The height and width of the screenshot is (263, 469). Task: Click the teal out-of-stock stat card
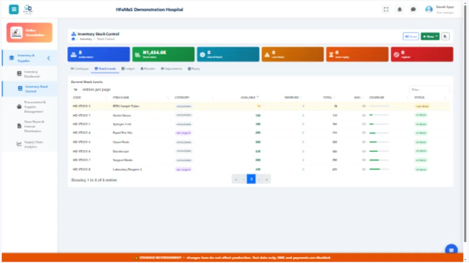coord(228,54)
